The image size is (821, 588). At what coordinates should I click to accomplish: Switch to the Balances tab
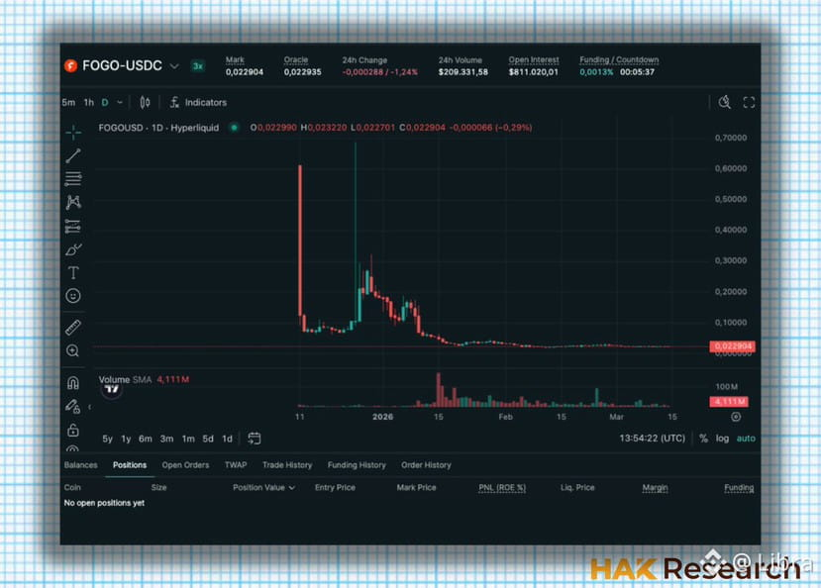80,465
